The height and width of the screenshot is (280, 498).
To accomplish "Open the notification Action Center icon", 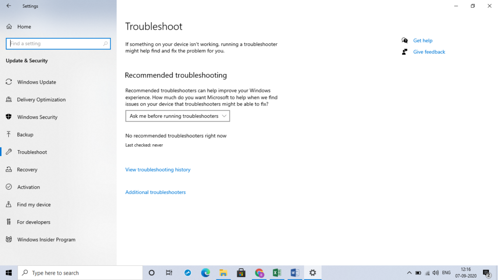I will pos(486,273).
